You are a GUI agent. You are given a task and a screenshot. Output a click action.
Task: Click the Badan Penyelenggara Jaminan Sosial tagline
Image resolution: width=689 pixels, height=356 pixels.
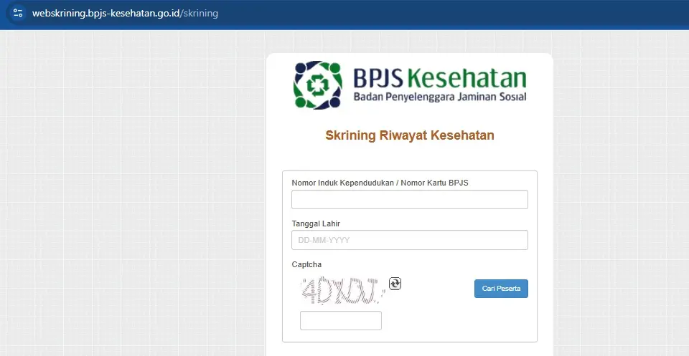[x=440, y=97]
